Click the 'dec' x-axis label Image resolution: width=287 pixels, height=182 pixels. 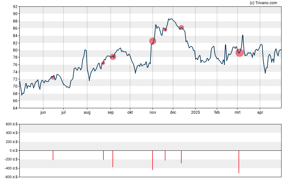173,112
